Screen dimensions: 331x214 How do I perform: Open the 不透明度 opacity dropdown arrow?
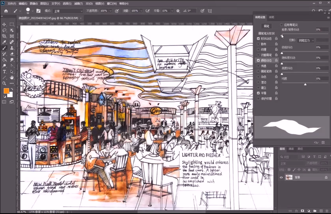click(x=110, y=11)
